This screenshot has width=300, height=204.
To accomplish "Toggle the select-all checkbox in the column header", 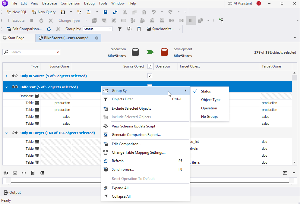I will click(x=150, y=66).
